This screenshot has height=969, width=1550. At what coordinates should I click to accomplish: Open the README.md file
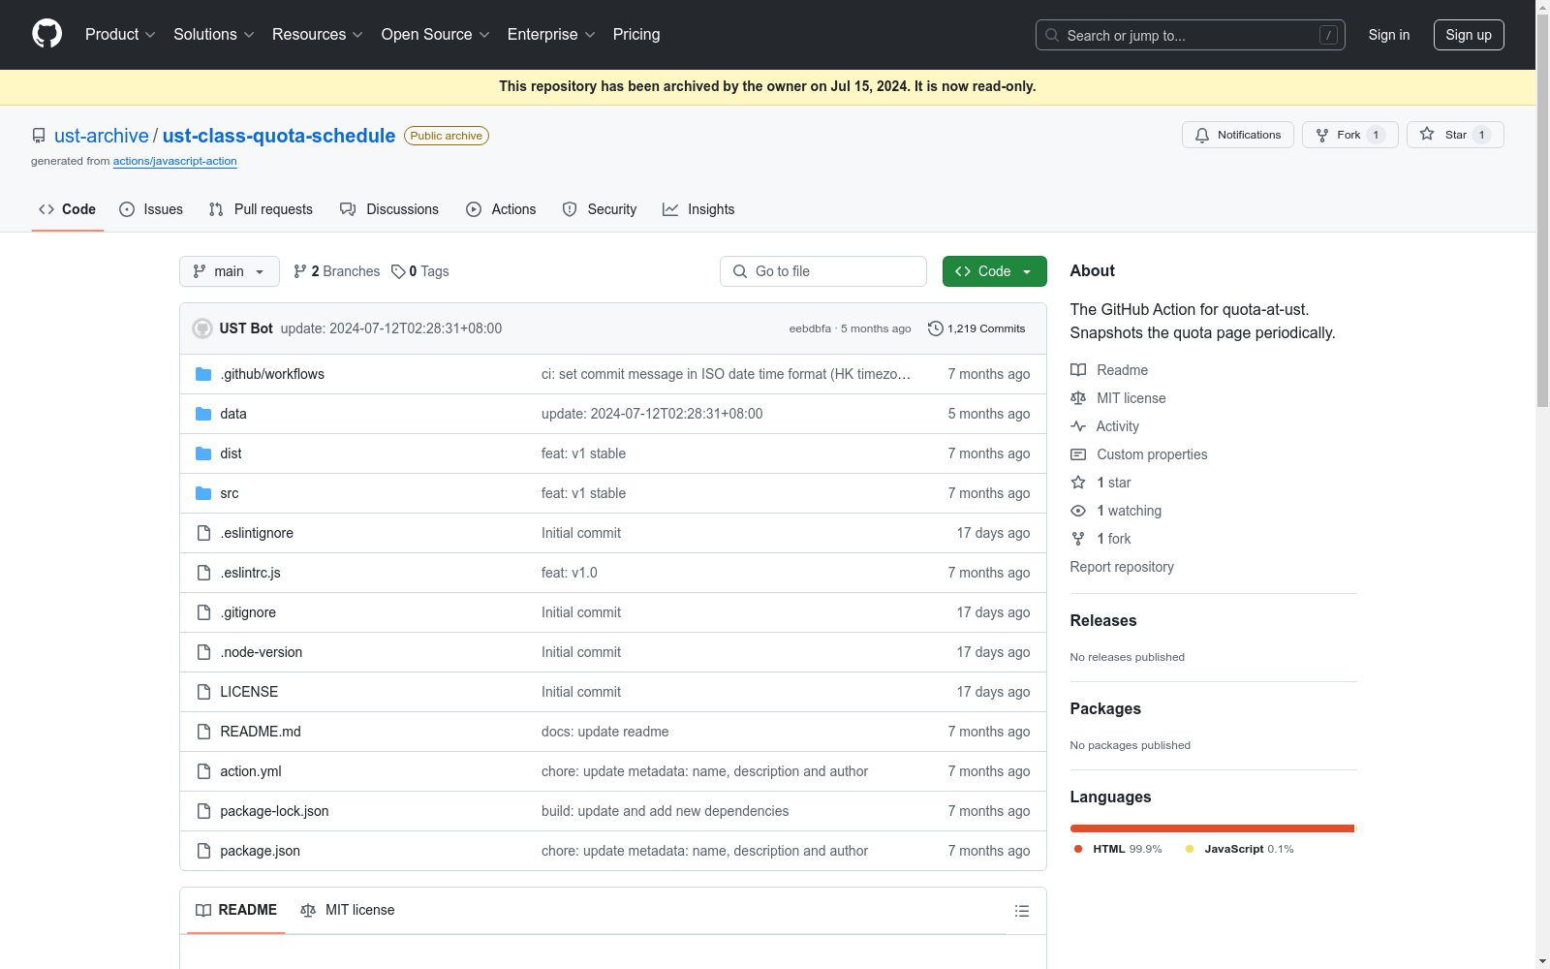click(261, 732)
